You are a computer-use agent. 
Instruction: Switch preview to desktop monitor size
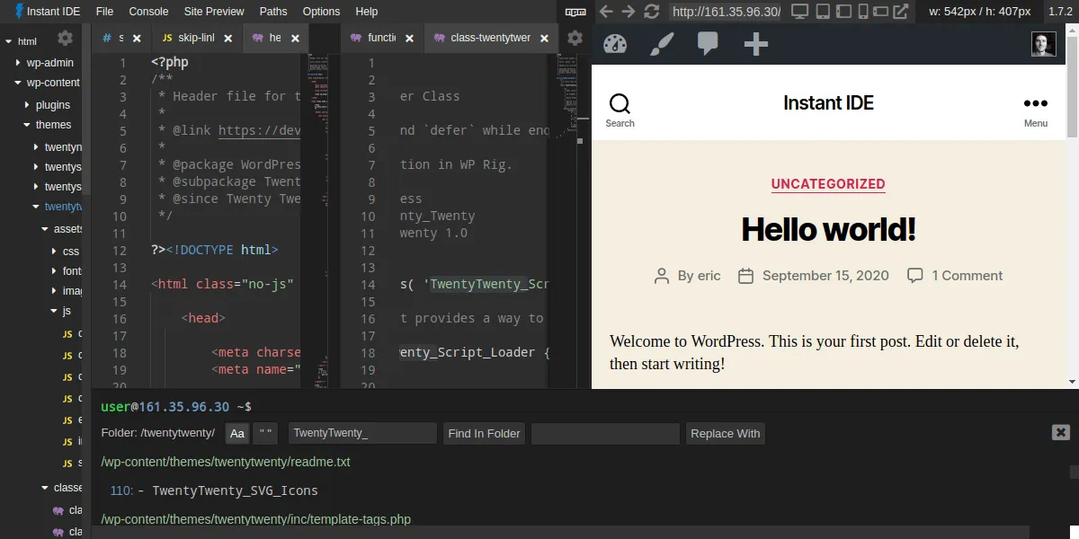click(799, 12)
